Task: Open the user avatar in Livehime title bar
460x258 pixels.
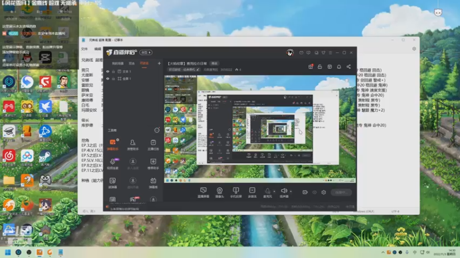Action: [290, 53]
